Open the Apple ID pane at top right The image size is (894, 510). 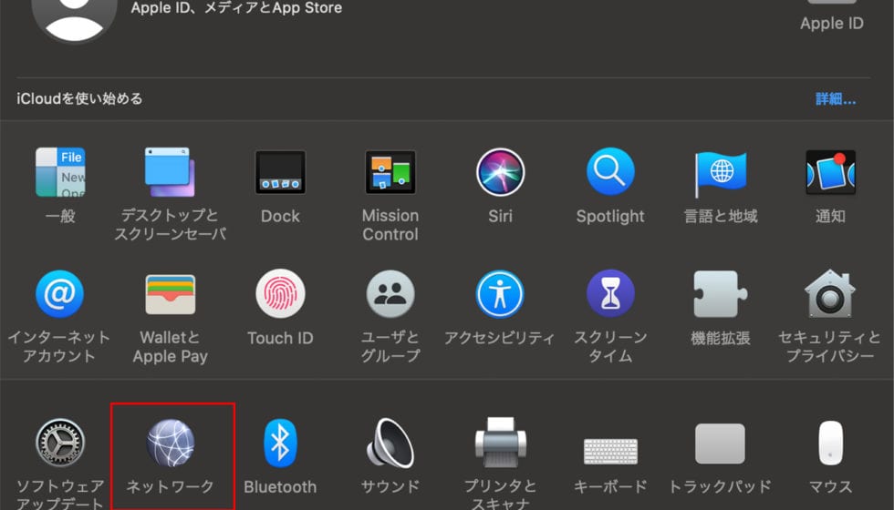coord(831,16)
